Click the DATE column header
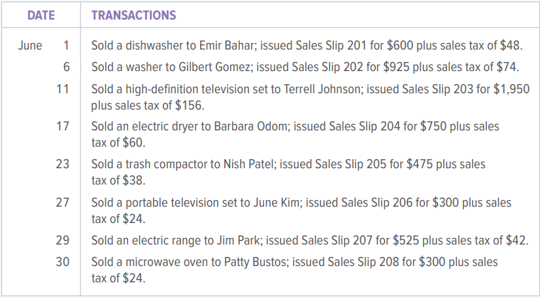The width and height of the screenshot is (540, 298). coord(41,14)
